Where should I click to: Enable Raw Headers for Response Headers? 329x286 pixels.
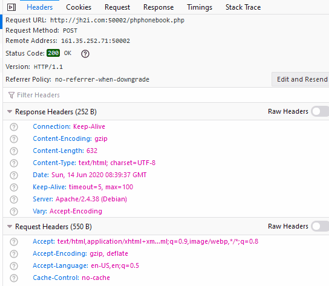point(320,111)
